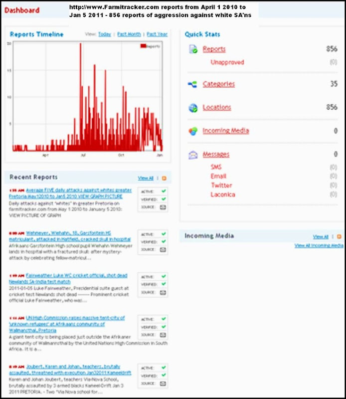Click the Locations count 856

(x=332, y=107)
